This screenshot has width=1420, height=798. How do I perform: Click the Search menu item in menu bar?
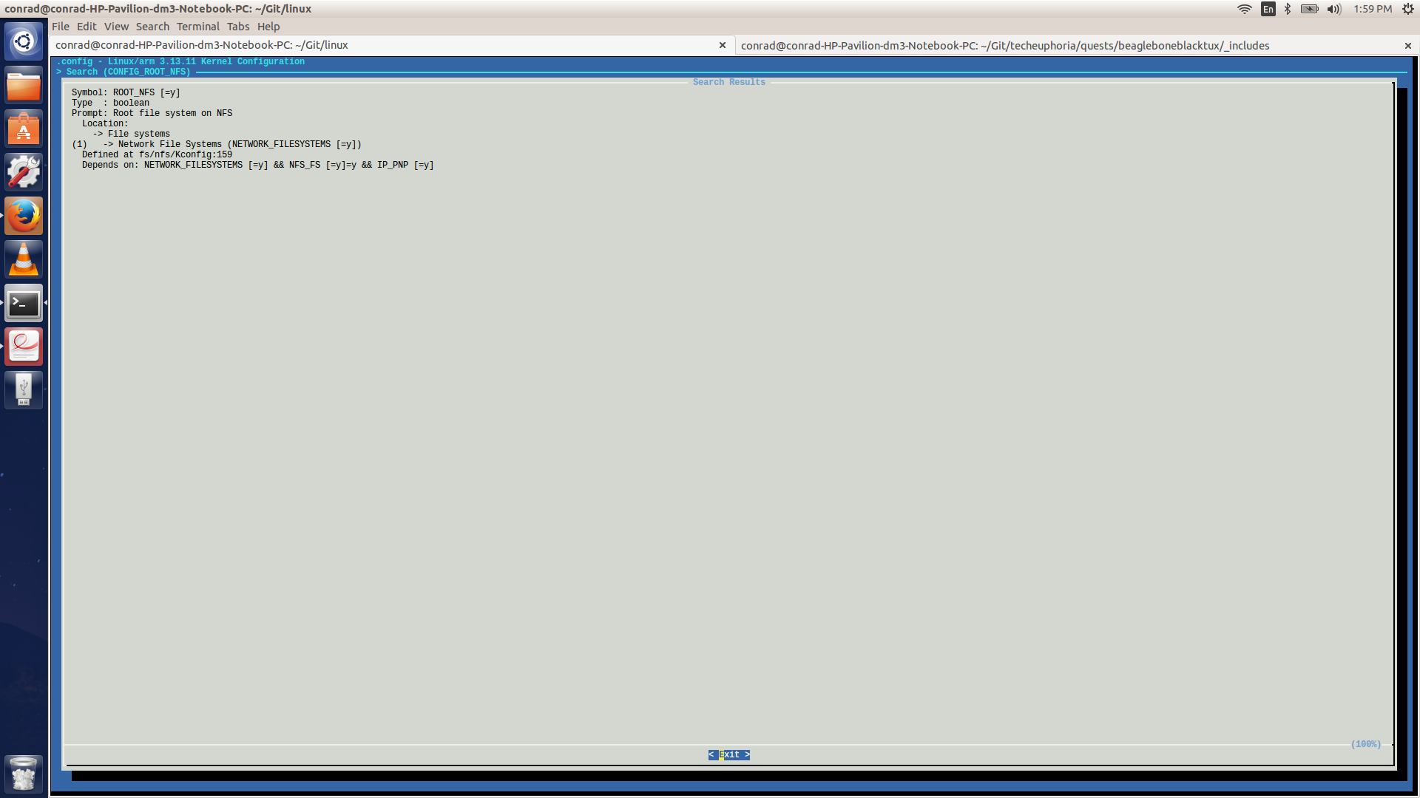pyautogui.click(x=151, y=27)
